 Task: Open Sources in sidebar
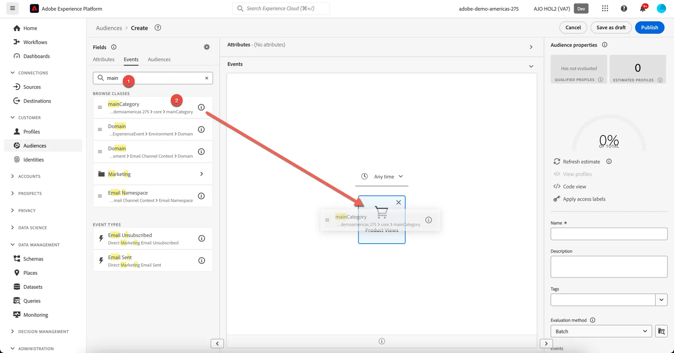[32, 87]
